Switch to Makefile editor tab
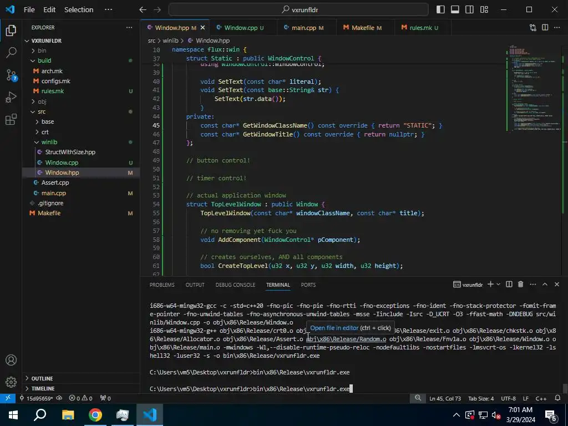Screen dimensions: 568x426 pyautogui.click(x=365, y=28)
